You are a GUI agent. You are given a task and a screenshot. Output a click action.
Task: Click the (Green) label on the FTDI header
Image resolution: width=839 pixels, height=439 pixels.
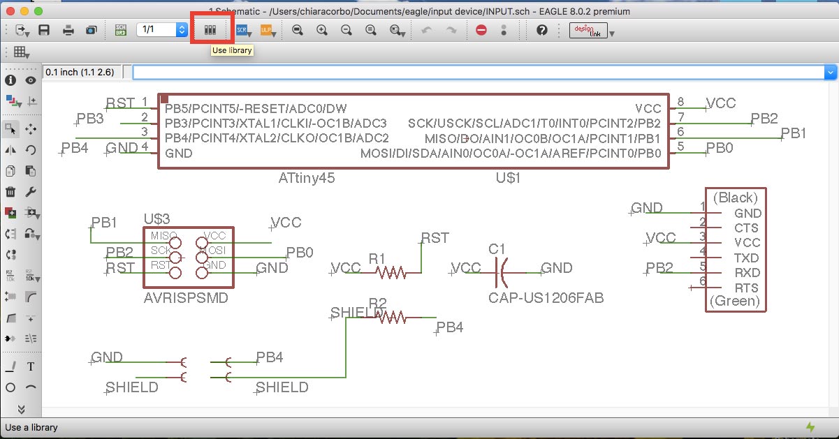(x=734, y=302)
